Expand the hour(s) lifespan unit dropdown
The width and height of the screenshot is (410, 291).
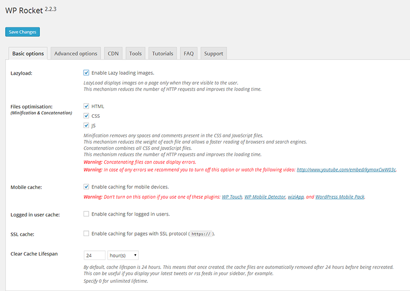coord(123,255)
